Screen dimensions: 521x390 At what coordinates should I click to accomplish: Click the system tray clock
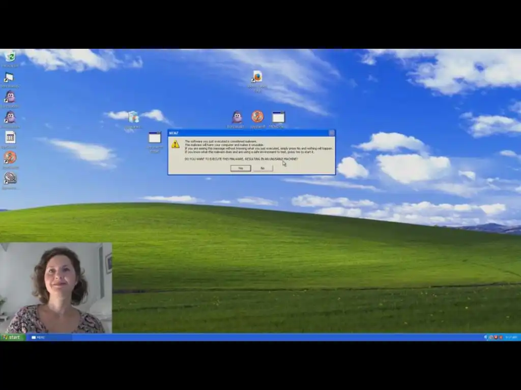pos(511,337)
